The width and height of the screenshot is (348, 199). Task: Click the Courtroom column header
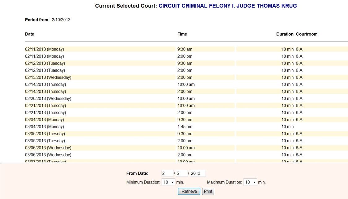pos(307,34)
